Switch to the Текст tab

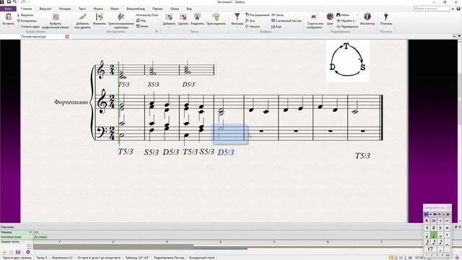tap(82, 9)
